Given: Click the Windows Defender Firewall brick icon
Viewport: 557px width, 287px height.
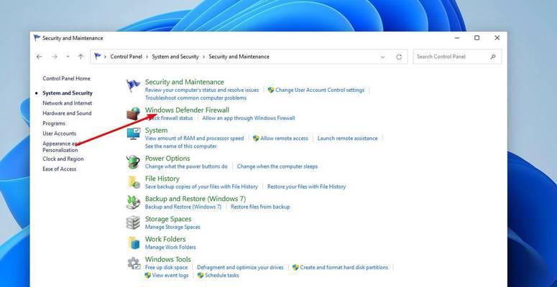Looking at the screenshot, I should (x=134, y=113).
